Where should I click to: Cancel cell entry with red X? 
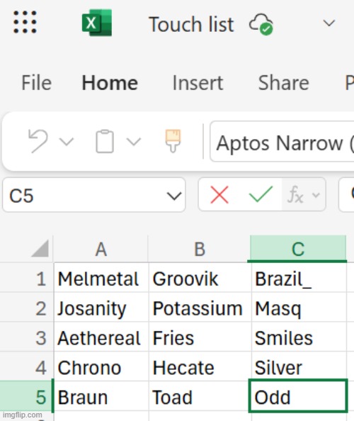[x=219, y=195]
